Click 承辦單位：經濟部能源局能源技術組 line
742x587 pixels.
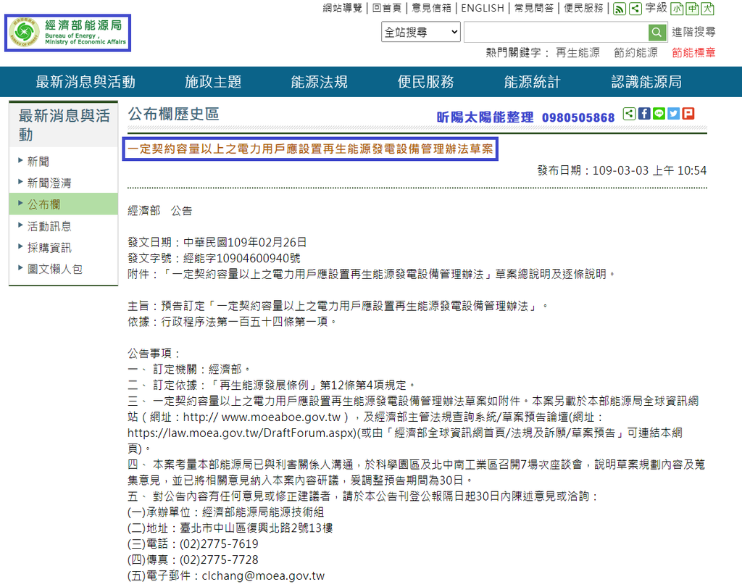[226, 512]
